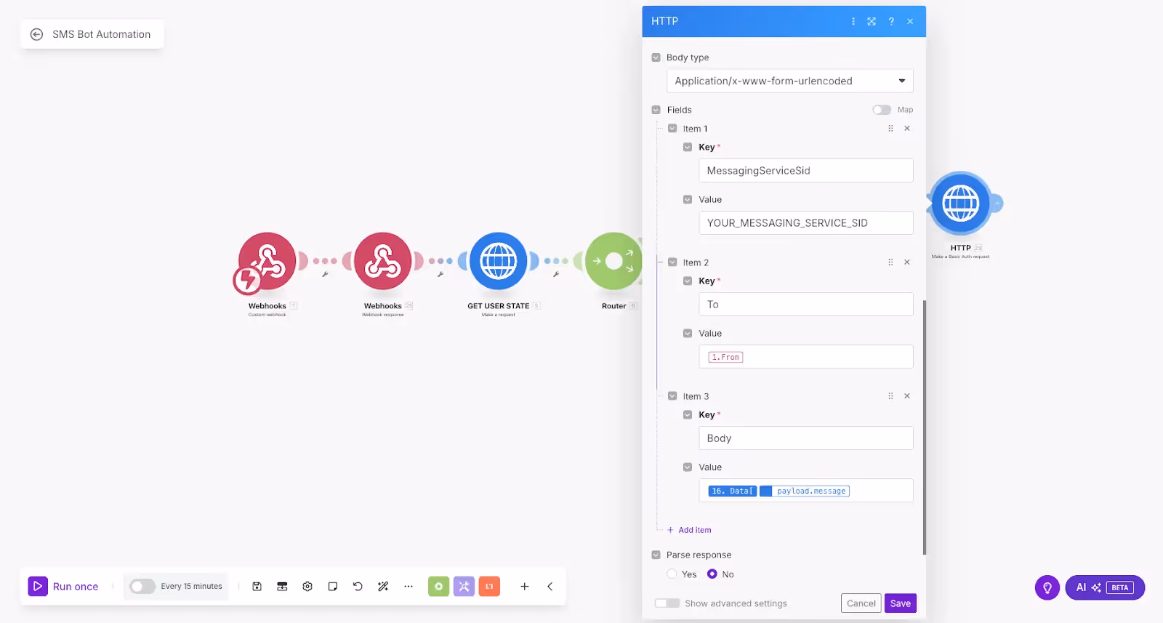The height and width of the screenshot is (623, 1163).
Task: Collapse Item 2 field group
Action: [x=672, y=262]
